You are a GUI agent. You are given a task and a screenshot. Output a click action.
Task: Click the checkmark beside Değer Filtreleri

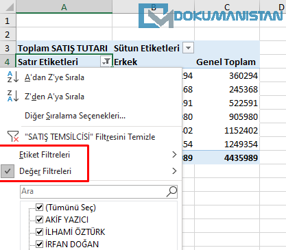coord(8,171)
